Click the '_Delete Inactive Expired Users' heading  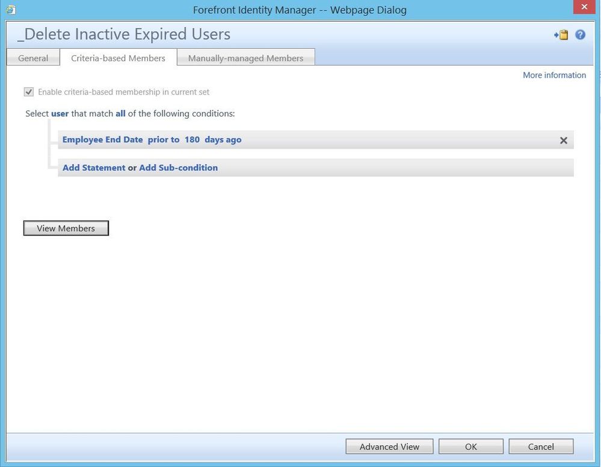(x=124, y=34)
